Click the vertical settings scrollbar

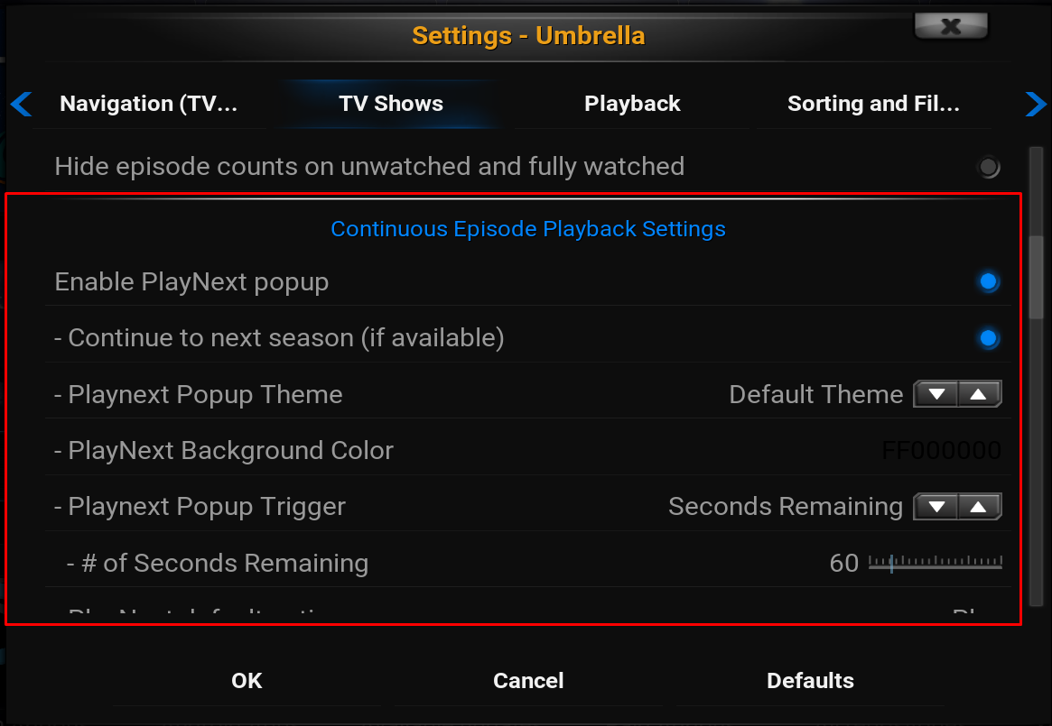pos(1036,276)
